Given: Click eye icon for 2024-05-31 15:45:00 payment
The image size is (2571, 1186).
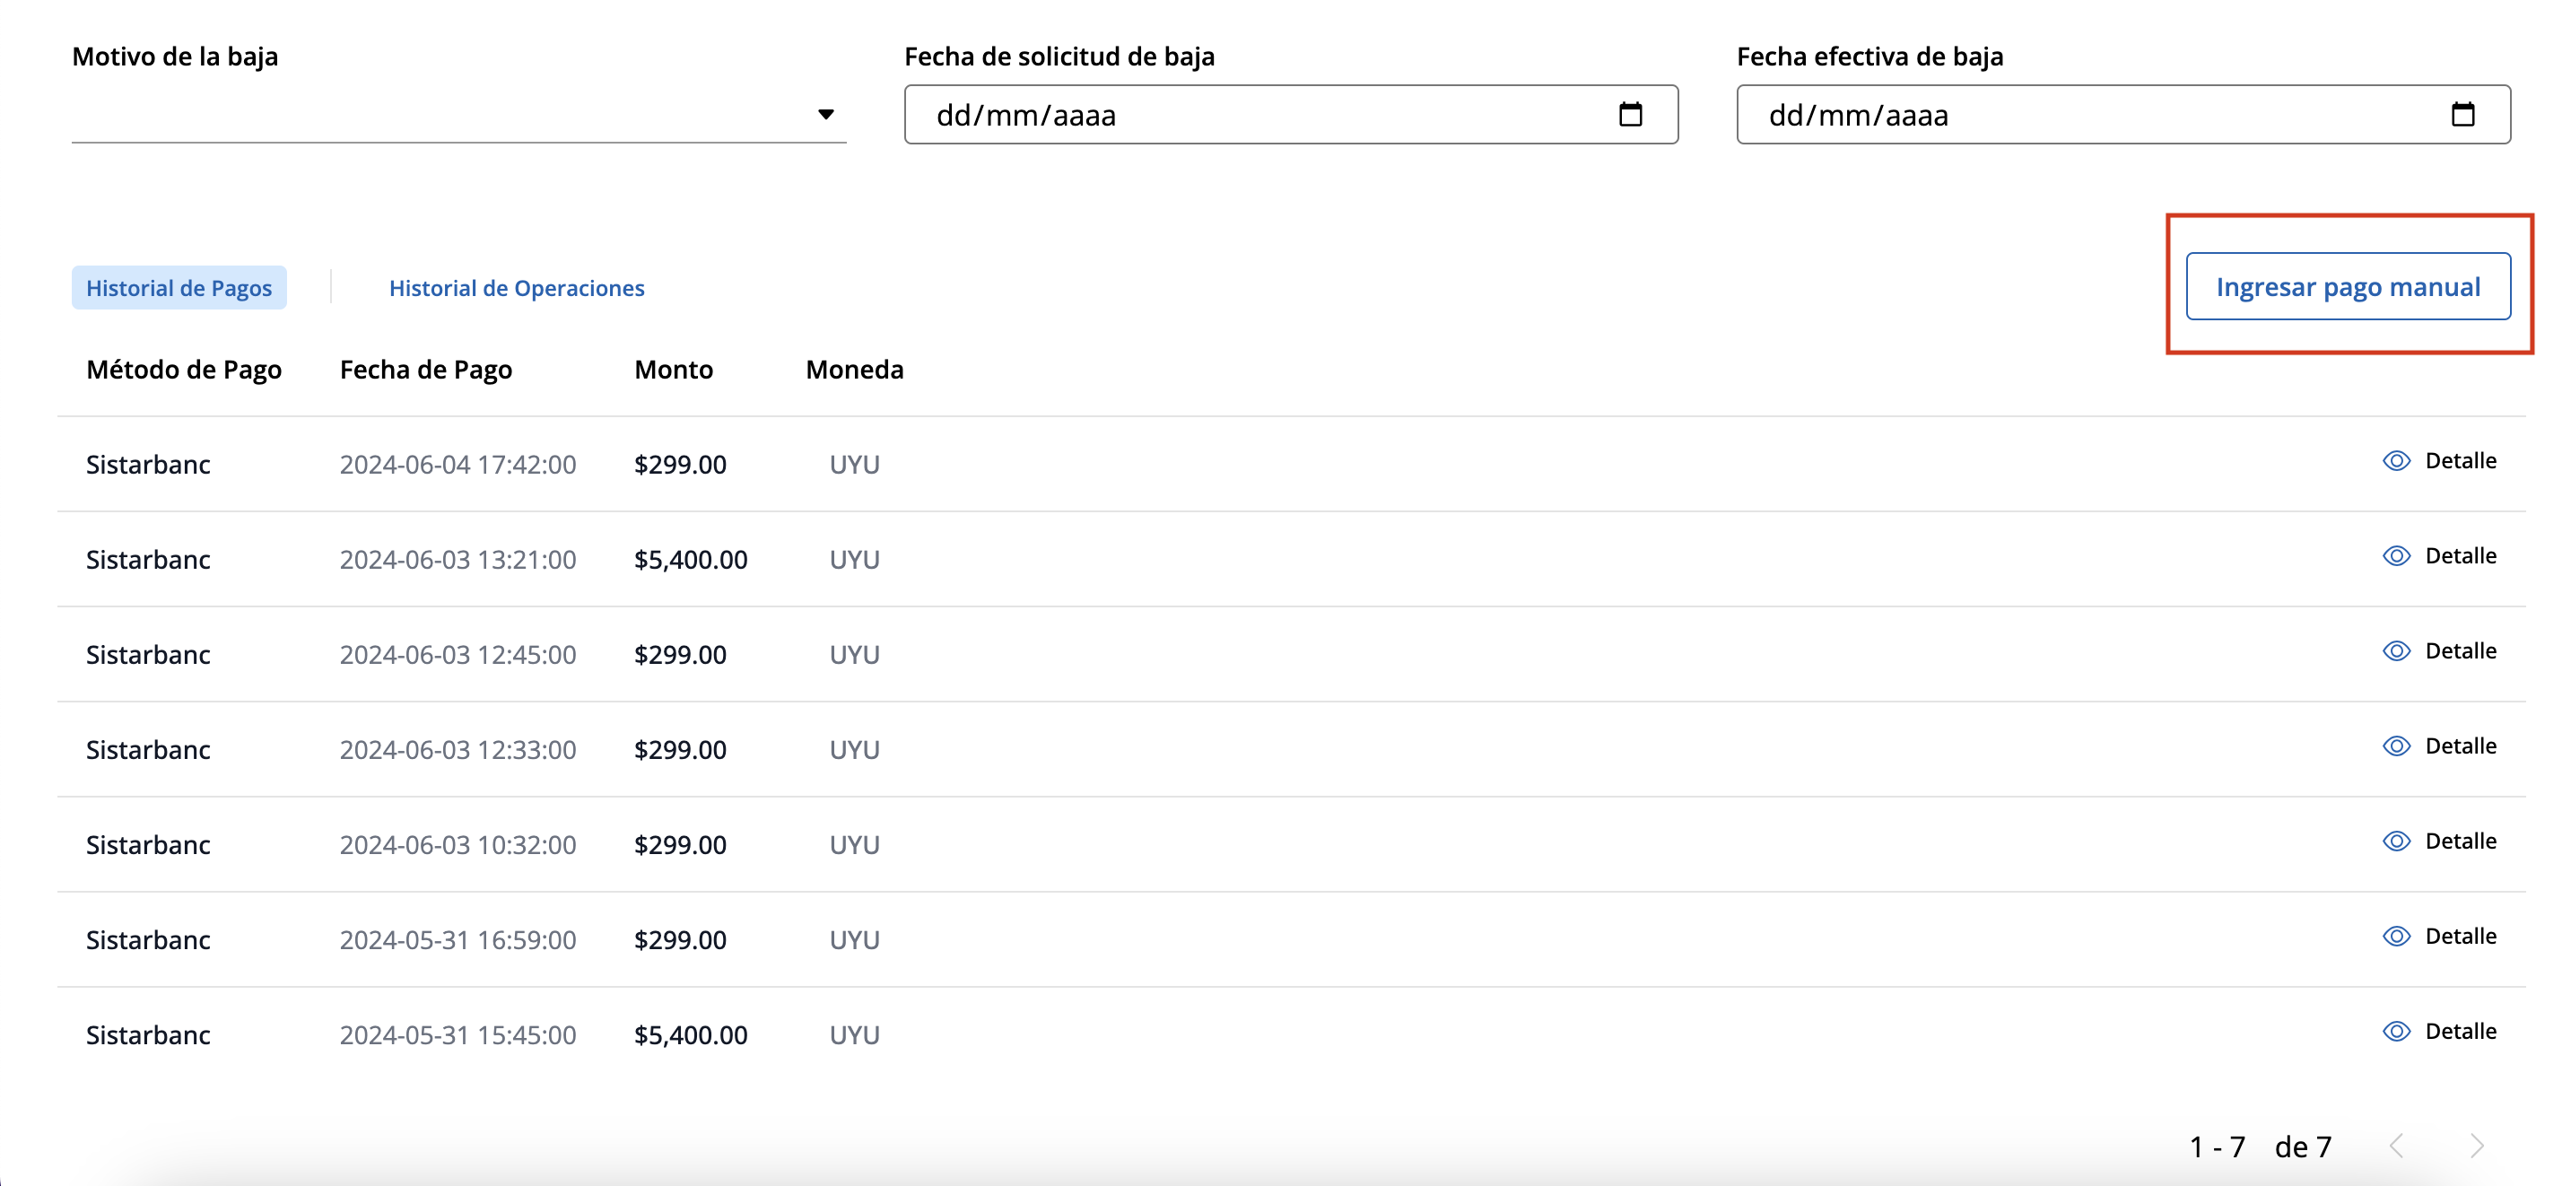Looking at the screenshot, I should tap(2395, 1032).
